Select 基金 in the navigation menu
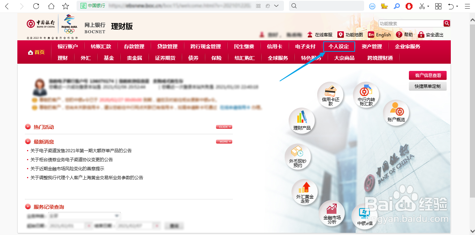This screenshot has width=475, height=235. [x=109, y=58]
